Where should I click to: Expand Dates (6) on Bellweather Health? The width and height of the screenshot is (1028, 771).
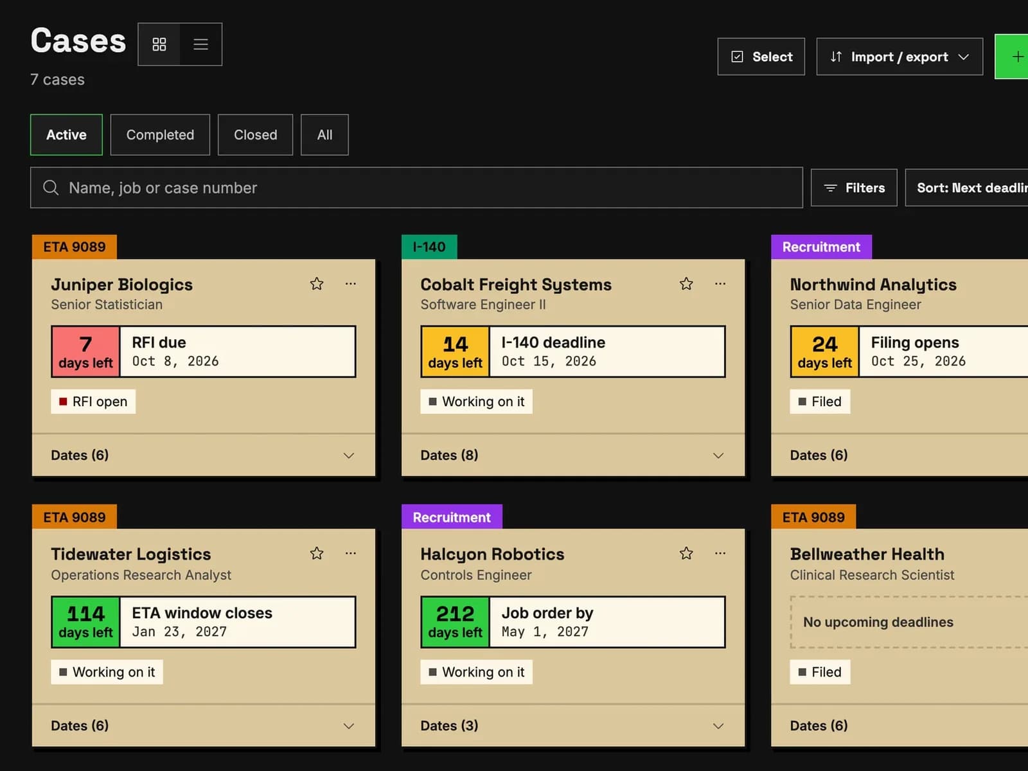coord(899,725)
